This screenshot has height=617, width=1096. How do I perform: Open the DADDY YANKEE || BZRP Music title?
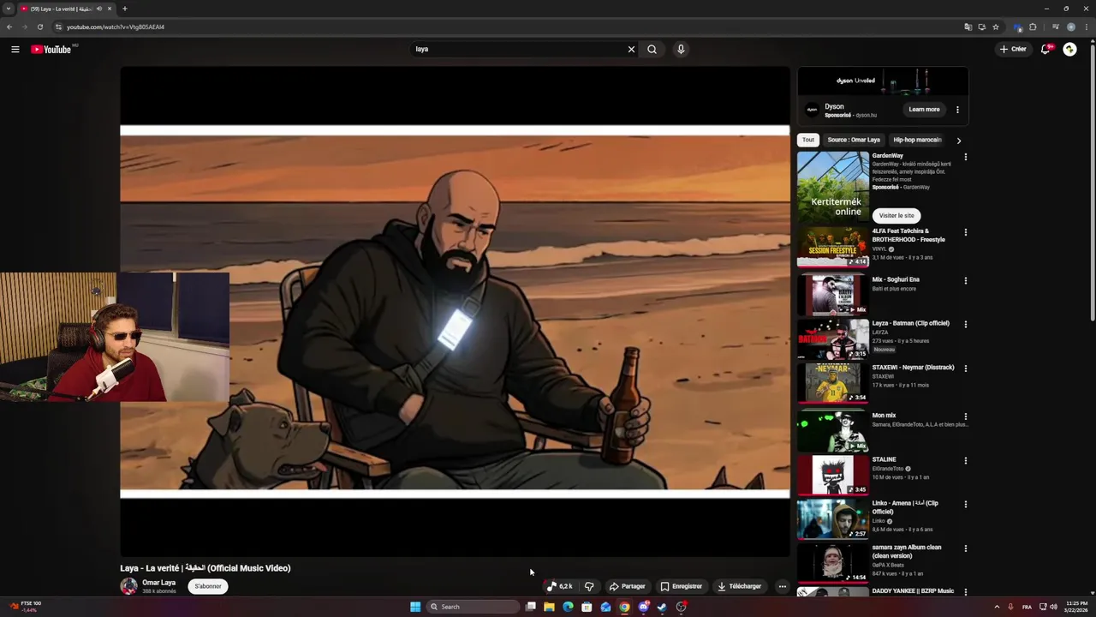coord(913,591)
